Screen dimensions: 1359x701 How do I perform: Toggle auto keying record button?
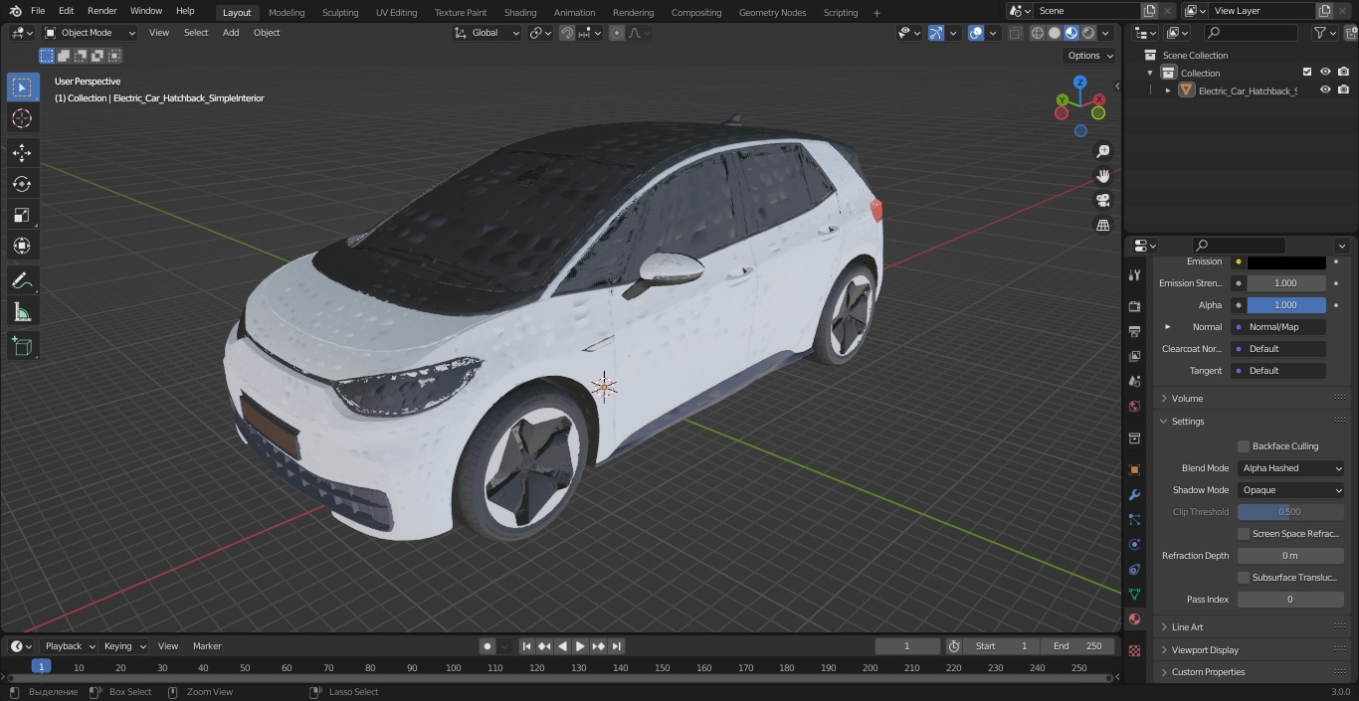click(487, 646)
